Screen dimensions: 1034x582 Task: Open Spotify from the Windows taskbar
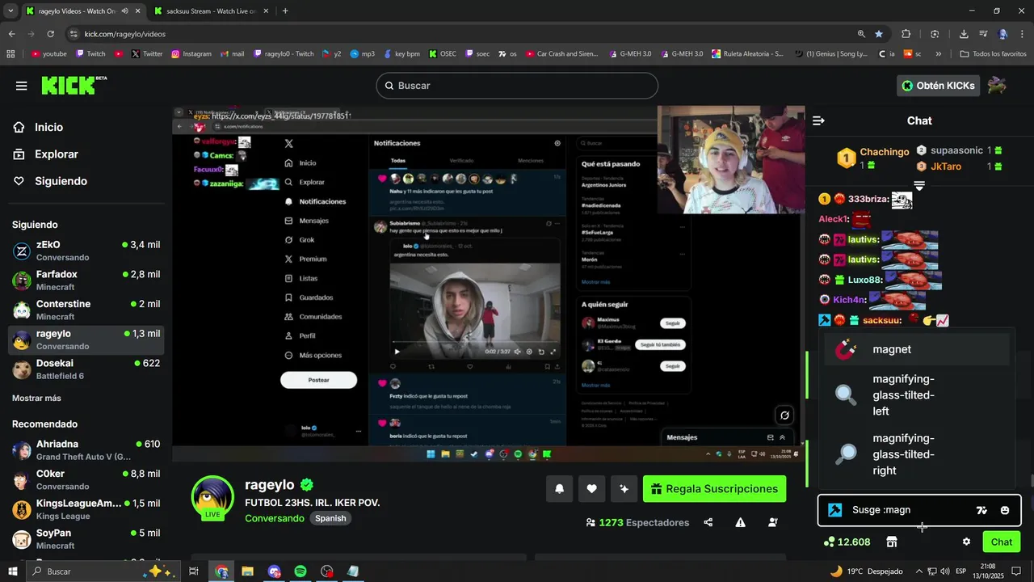pyautogui.click(x=301, y=571)
